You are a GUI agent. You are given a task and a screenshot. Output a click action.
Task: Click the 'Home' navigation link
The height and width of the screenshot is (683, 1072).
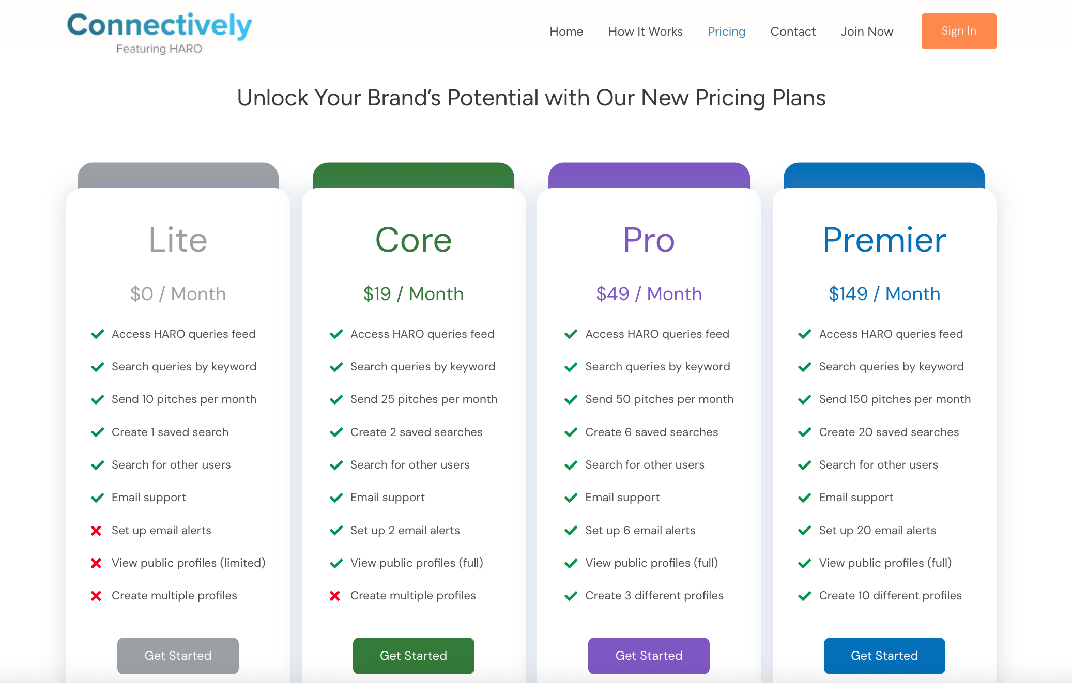[x=565, y=31]
